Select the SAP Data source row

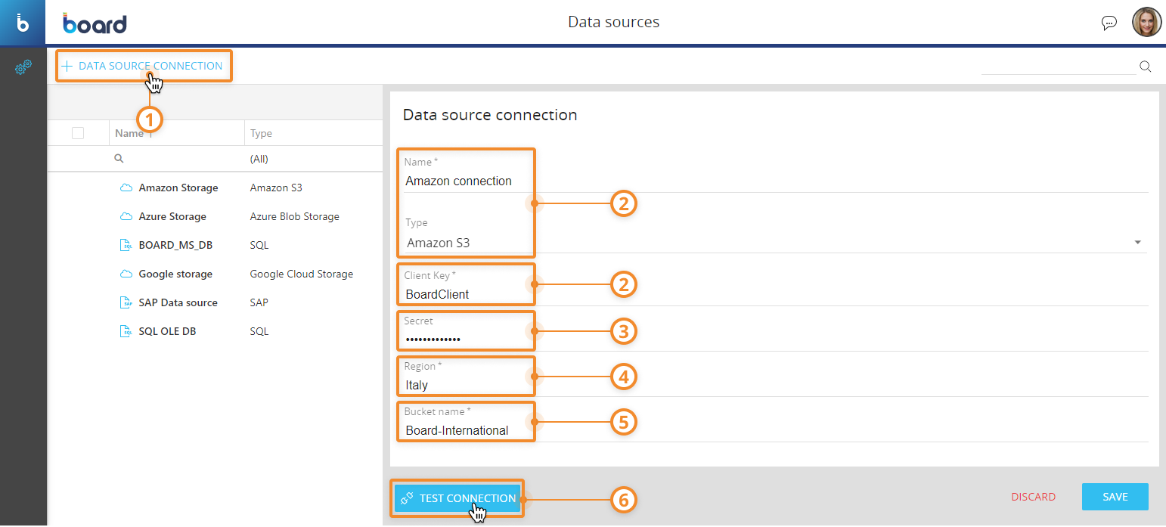[x=215, y=302]
